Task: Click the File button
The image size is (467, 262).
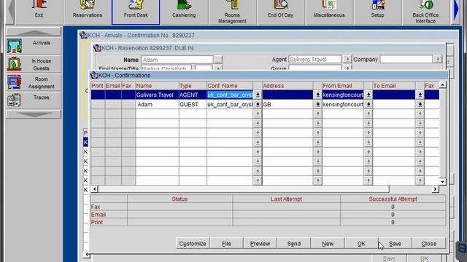Action: [226, 244]
